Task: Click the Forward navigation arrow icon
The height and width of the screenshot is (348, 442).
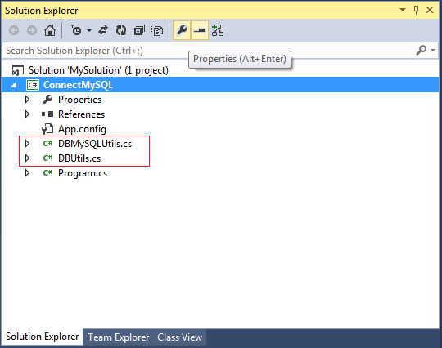Action: tap(32, 30)
